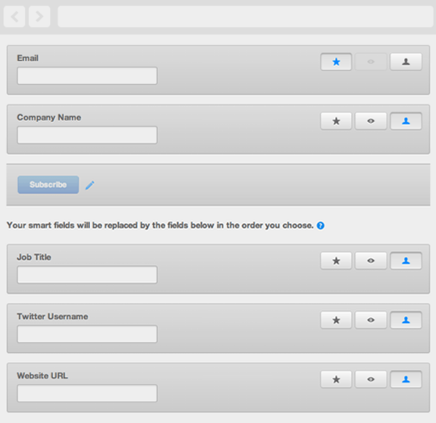
Task: Click the Twitter Username input field
Action: 87,334
